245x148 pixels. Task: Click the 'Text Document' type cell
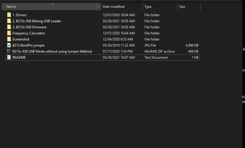pos(156,58)
